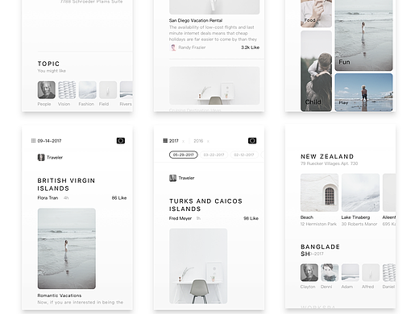Click address 79 Ruecker Villages Apt. 730
This screenshot has height=314, width=419.
(330, 163)
